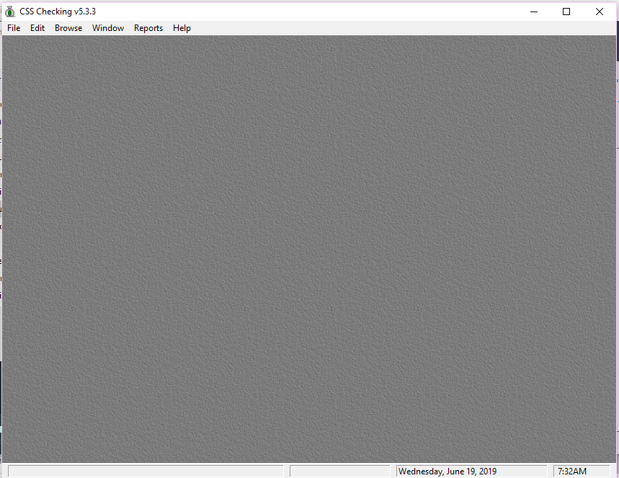This screenshot has width=619, height=478.
Task: Open the File menu
Action: [14, 28]
